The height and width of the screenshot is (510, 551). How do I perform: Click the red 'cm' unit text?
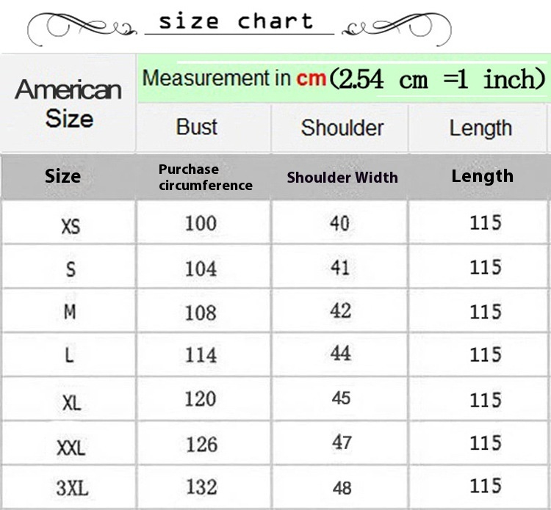(x=311, y=79)
